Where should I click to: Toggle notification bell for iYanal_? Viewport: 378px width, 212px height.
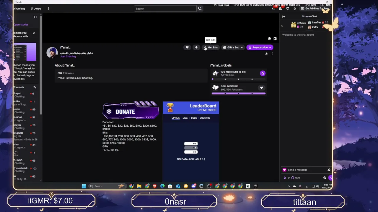tap(196, 47)
